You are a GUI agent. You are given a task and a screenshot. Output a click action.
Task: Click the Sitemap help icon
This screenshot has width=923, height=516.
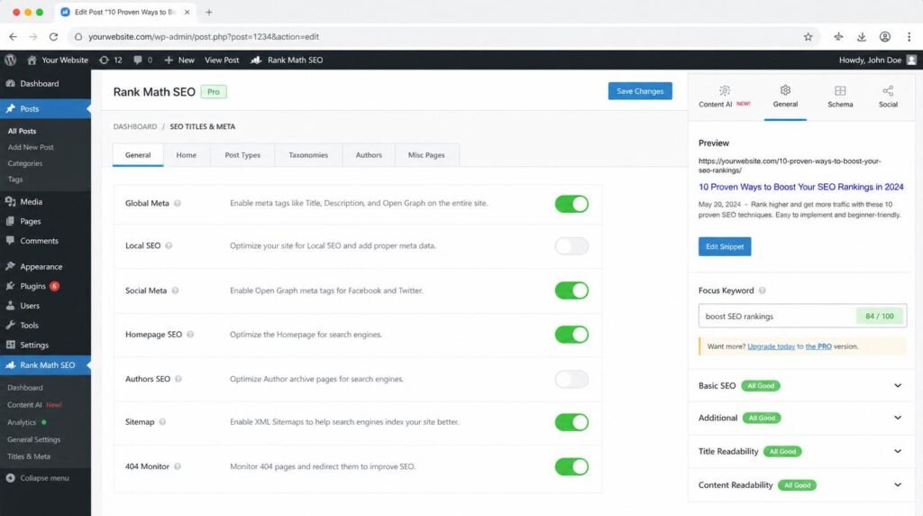[162, 422]
